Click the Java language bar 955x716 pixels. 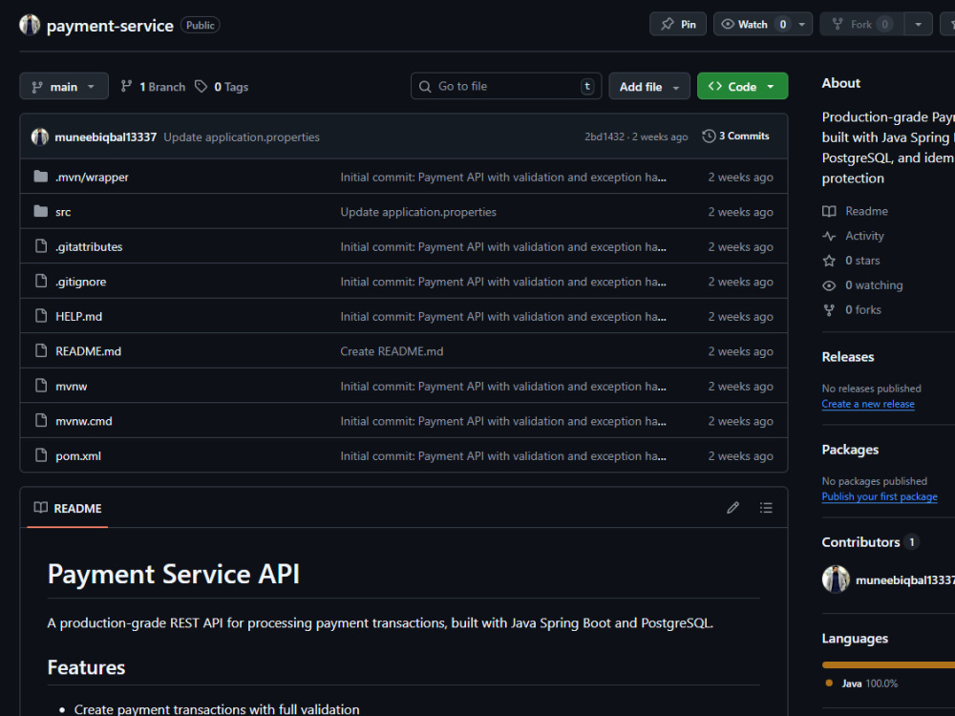[x=888, y=664]
